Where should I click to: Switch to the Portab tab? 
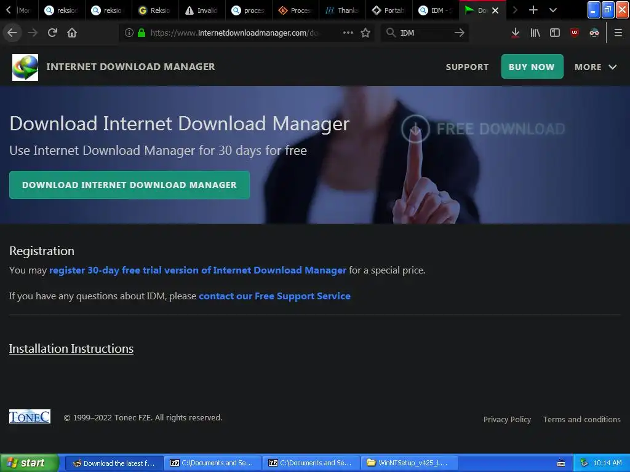click(389, 10)
